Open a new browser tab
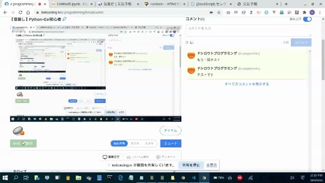Screen dimensions: 325x183 (286, 4)
